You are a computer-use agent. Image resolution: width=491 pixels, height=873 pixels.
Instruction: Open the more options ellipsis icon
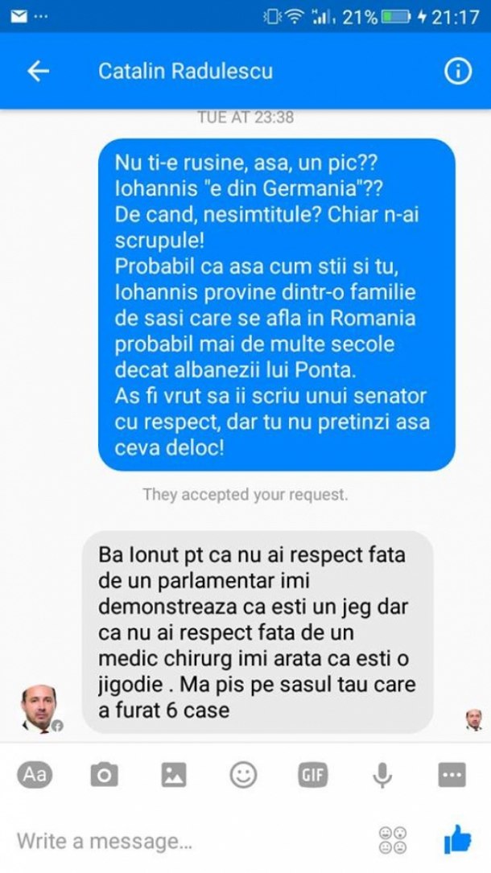452,775
